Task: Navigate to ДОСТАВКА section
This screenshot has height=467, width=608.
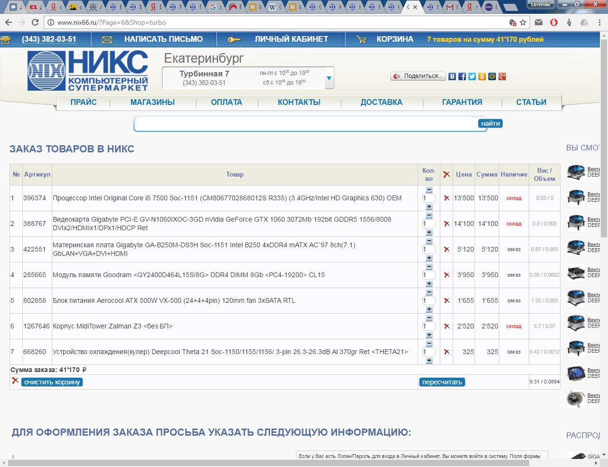Action: [x=381, y=103]
